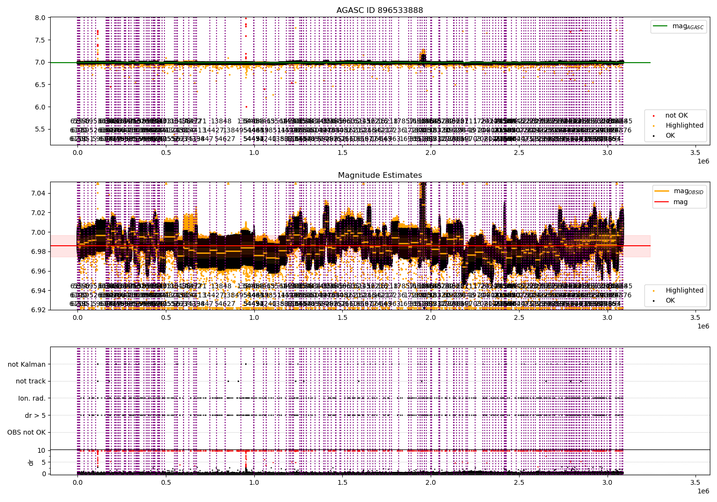This screenshot has width=717, height=502.
Task: Click obsid label 13848 in top plot
Action: [221, 121]
